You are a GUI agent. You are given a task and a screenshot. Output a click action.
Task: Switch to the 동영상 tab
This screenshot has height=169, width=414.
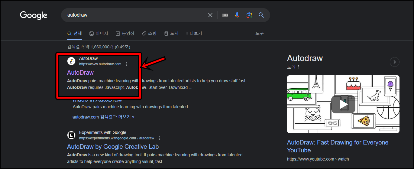125,34
